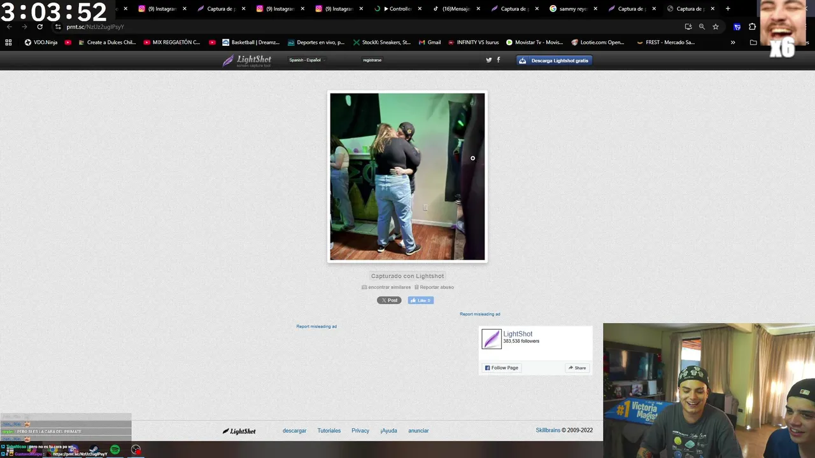Open the descargar footer link
This screenshot has height=458, width=815.
pyautogui.click(x=294, y=431)
